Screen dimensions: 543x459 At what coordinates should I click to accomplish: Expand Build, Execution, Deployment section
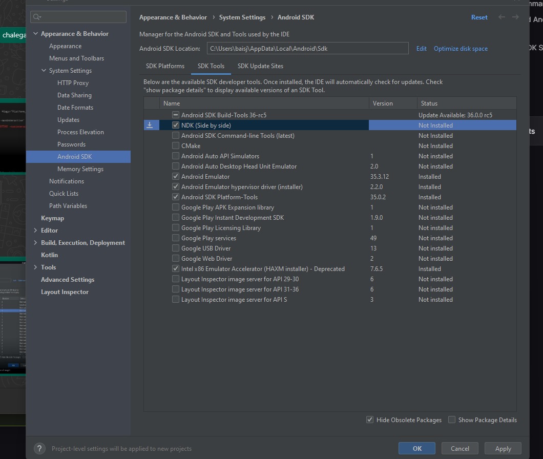(x=35, y=243)
